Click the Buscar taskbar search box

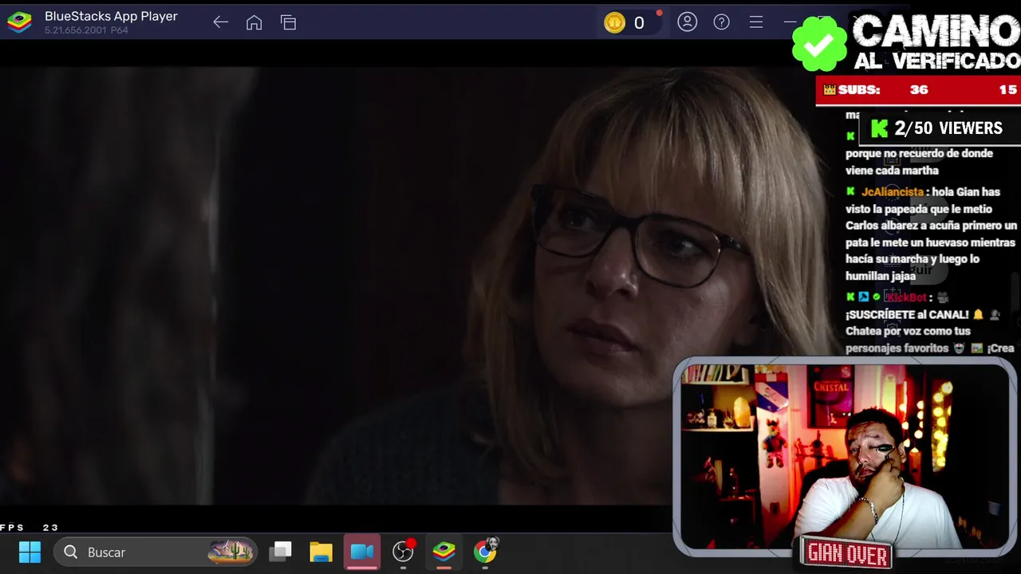coord(156,552)
